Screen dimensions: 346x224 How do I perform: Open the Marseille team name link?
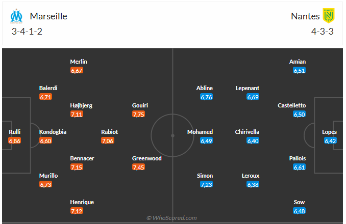pyautogui.click(x=48, y=16)
